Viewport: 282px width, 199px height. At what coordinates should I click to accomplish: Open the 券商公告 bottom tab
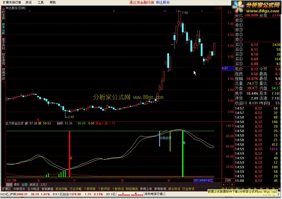146,189
